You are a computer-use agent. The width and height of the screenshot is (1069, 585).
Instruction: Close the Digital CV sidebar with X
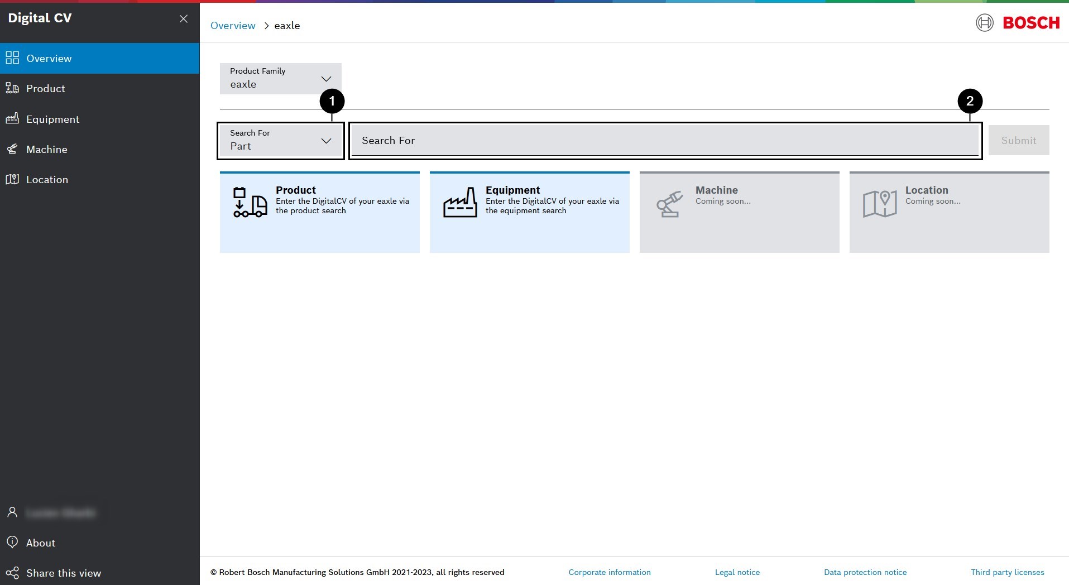pos(183,18)
